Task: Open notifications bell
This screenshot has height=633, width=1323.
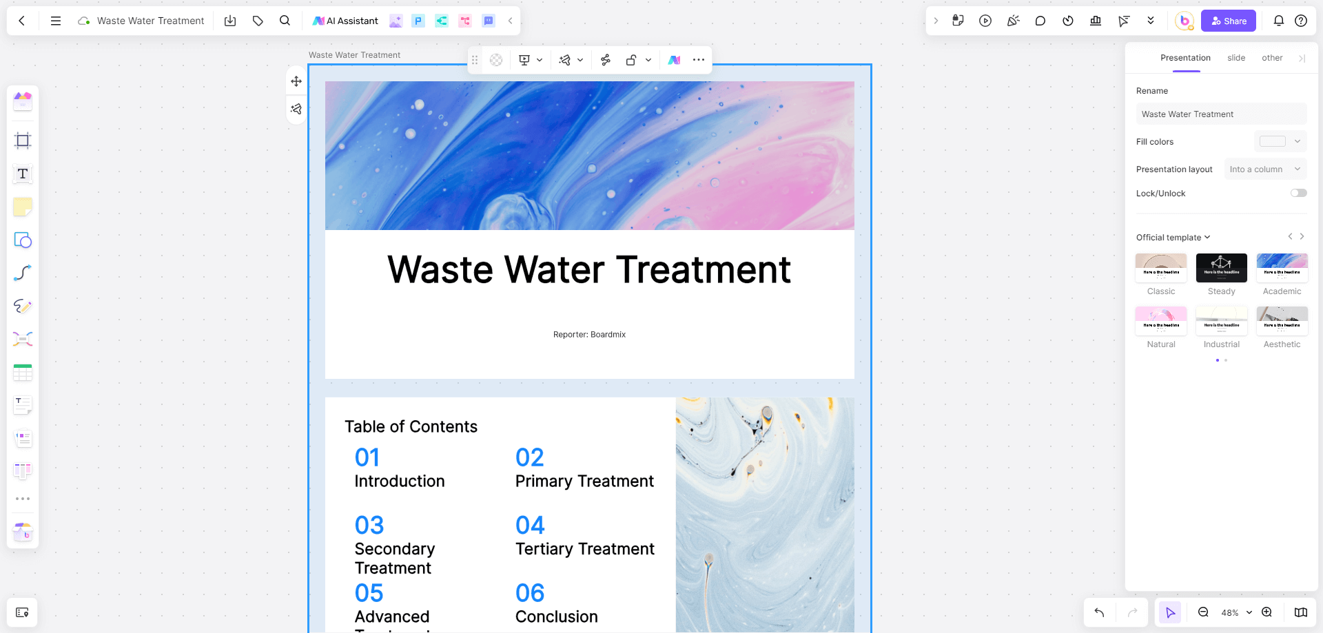Action: click(x=1279, y=21)
